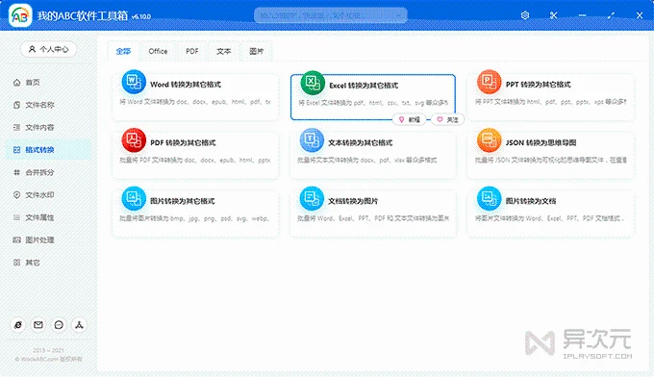Screen dimensions: 654x377
Task: Select 格式转换 in the sidebar
Action: (x=48, y=150)
